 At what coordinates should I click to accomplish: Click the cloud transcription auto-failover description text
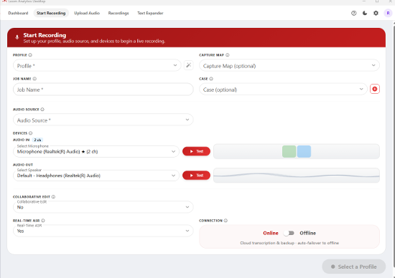click(x=289, y=243)
